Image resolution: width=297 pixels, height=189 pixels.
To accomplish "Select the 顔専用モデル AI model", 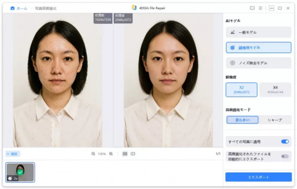I will (258, 47).
